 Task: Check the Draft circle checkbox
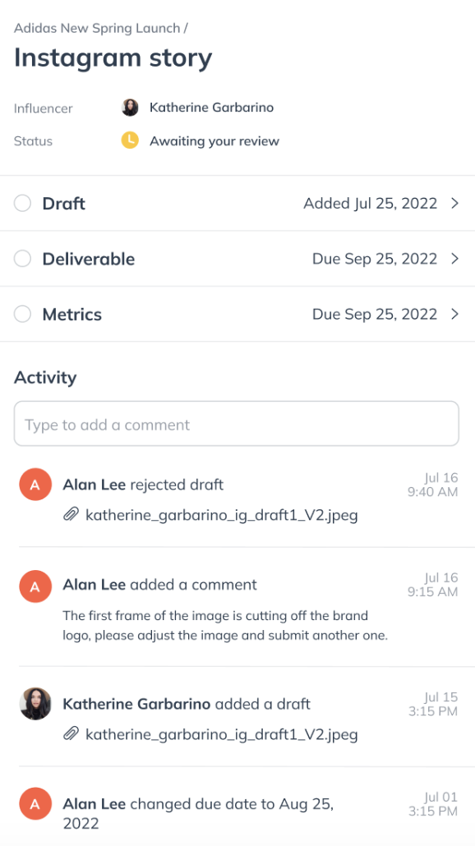[23, 204]
